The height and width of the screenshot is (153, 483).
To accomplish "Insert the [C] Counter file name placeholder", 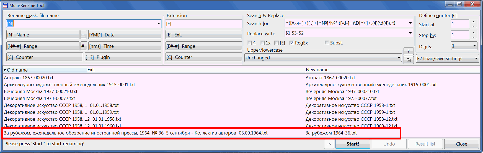I will [44, 57].
